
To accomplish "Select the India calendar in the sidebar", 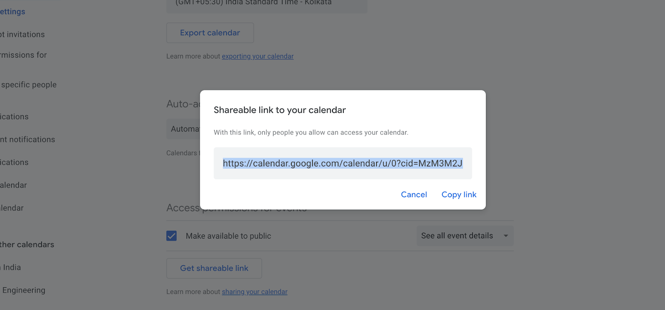I will click(11, 267).
